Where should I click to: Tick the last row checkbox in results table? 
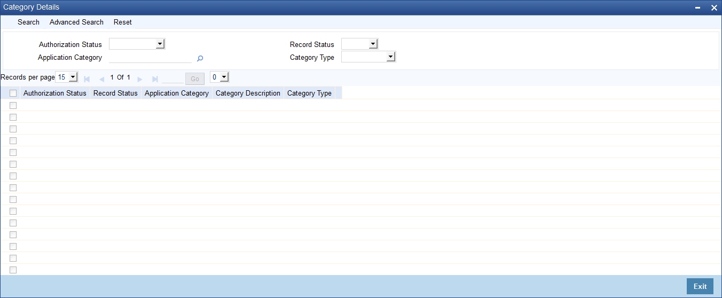click(x=13, y=270)
